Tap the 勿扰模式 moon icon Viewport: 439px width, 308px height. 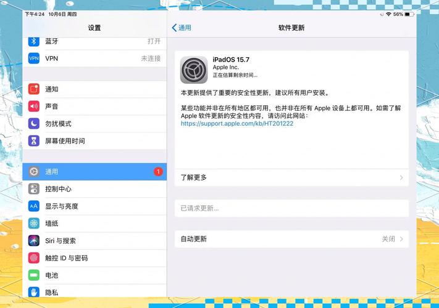point(34,123)
